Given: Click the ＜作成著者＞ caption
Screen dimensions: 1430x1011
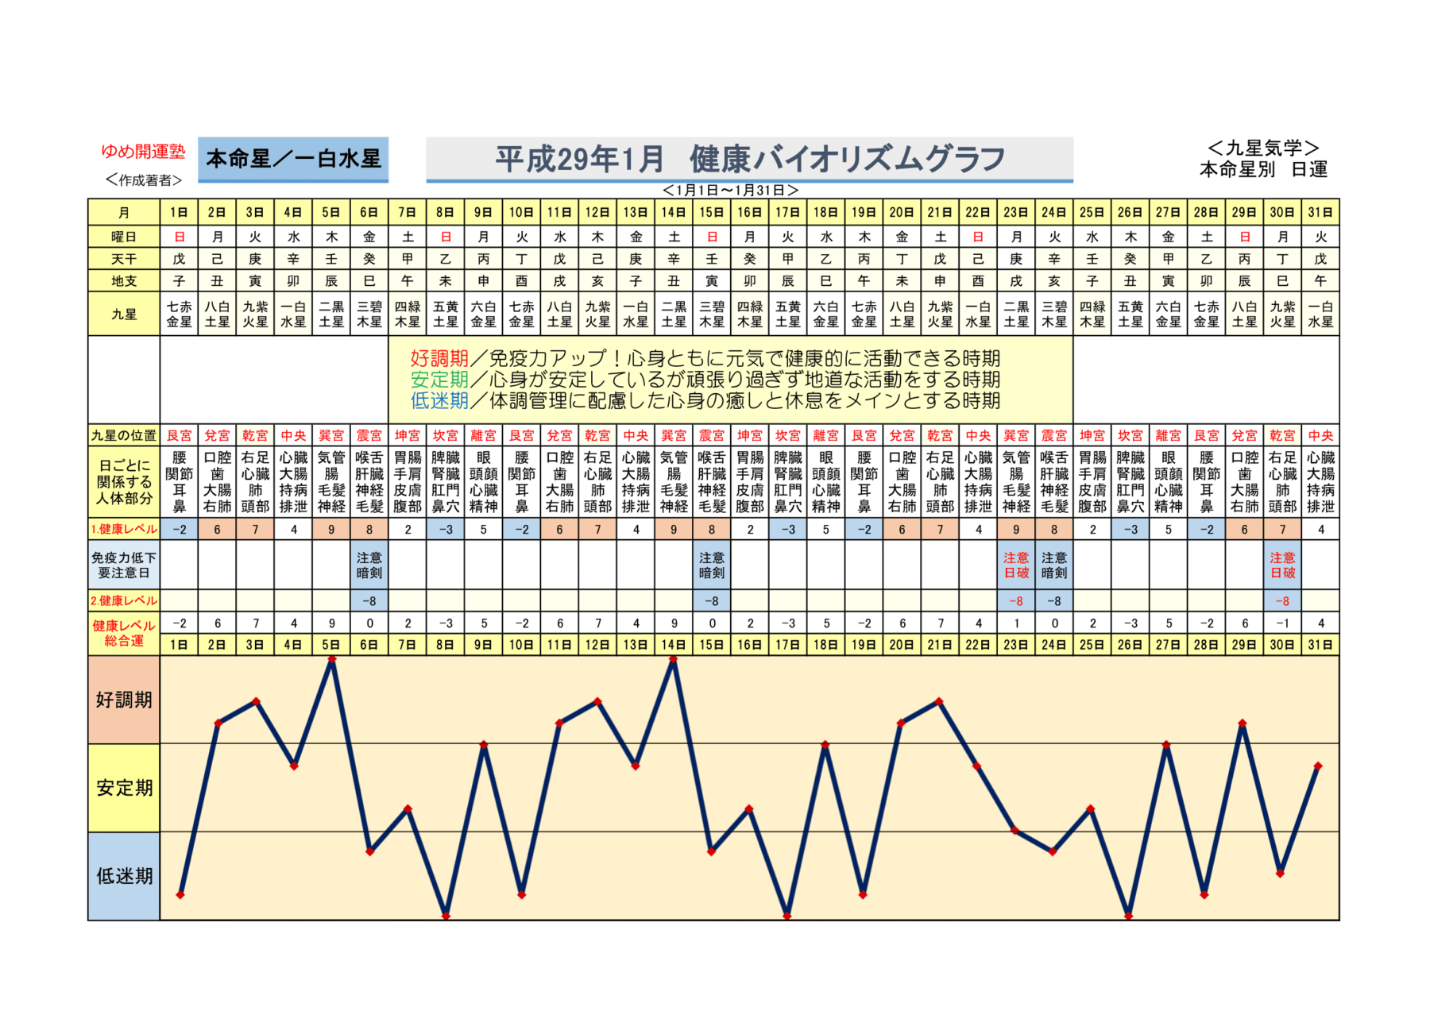Looking at the screenshot, I should 144,180.
